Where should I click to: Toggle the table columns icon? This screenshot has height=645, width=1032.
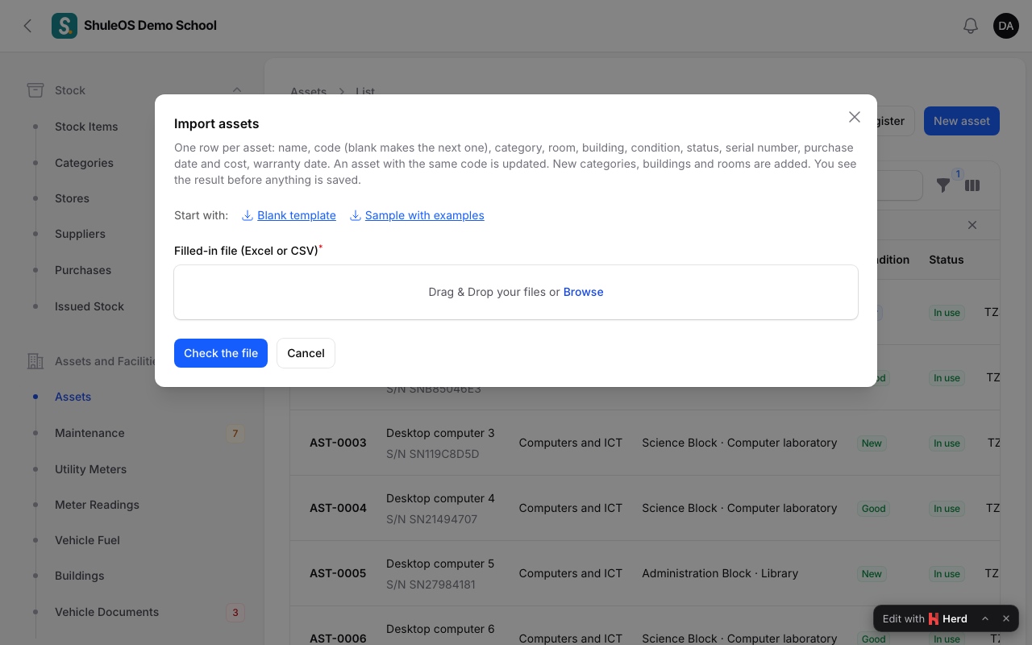pos(972,185)
